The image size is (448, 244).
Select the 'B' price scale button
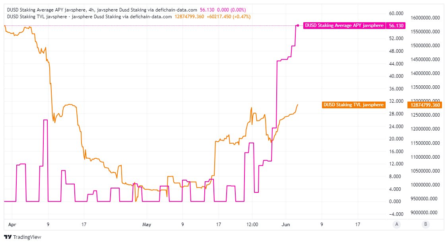[x=425, y=224]
